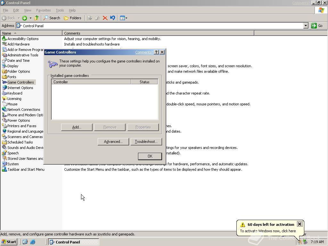The width and height of the screenshot is (328, 246).
Task: Select the Scheduled Tasks icon
Action: click(4, 142)
